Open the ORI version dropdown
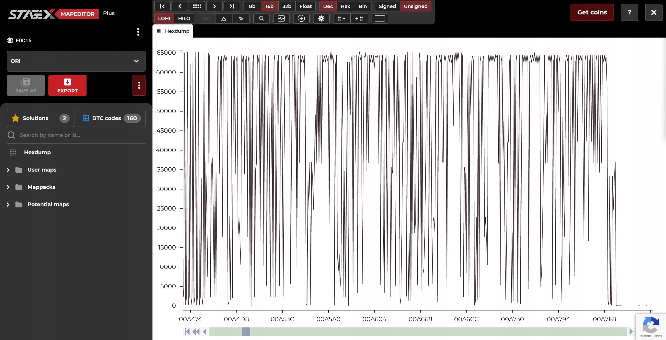The width and height of the screenshot is (666, 340). tap(76, 61)
